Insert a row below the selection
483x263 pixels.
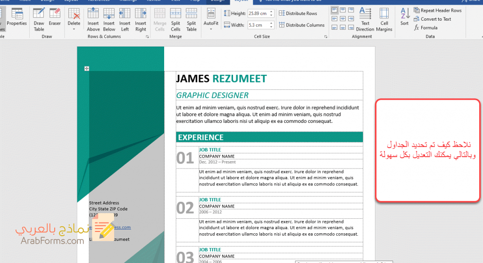point(109,19)
